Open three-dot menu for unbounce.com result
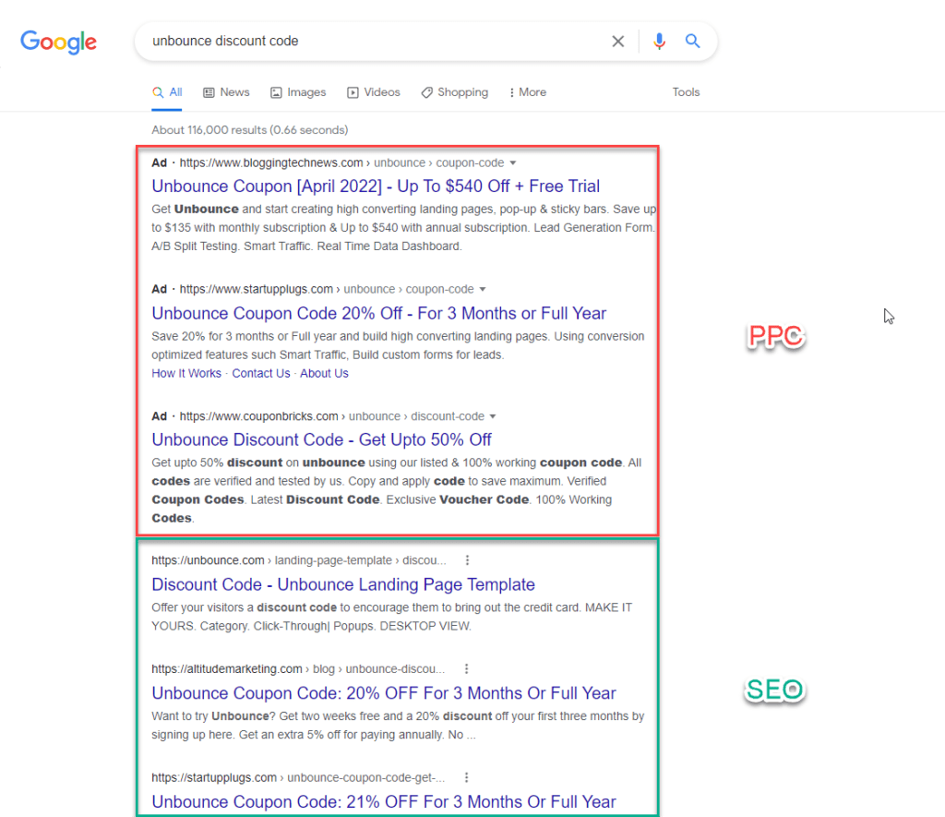 click(467, 560)
